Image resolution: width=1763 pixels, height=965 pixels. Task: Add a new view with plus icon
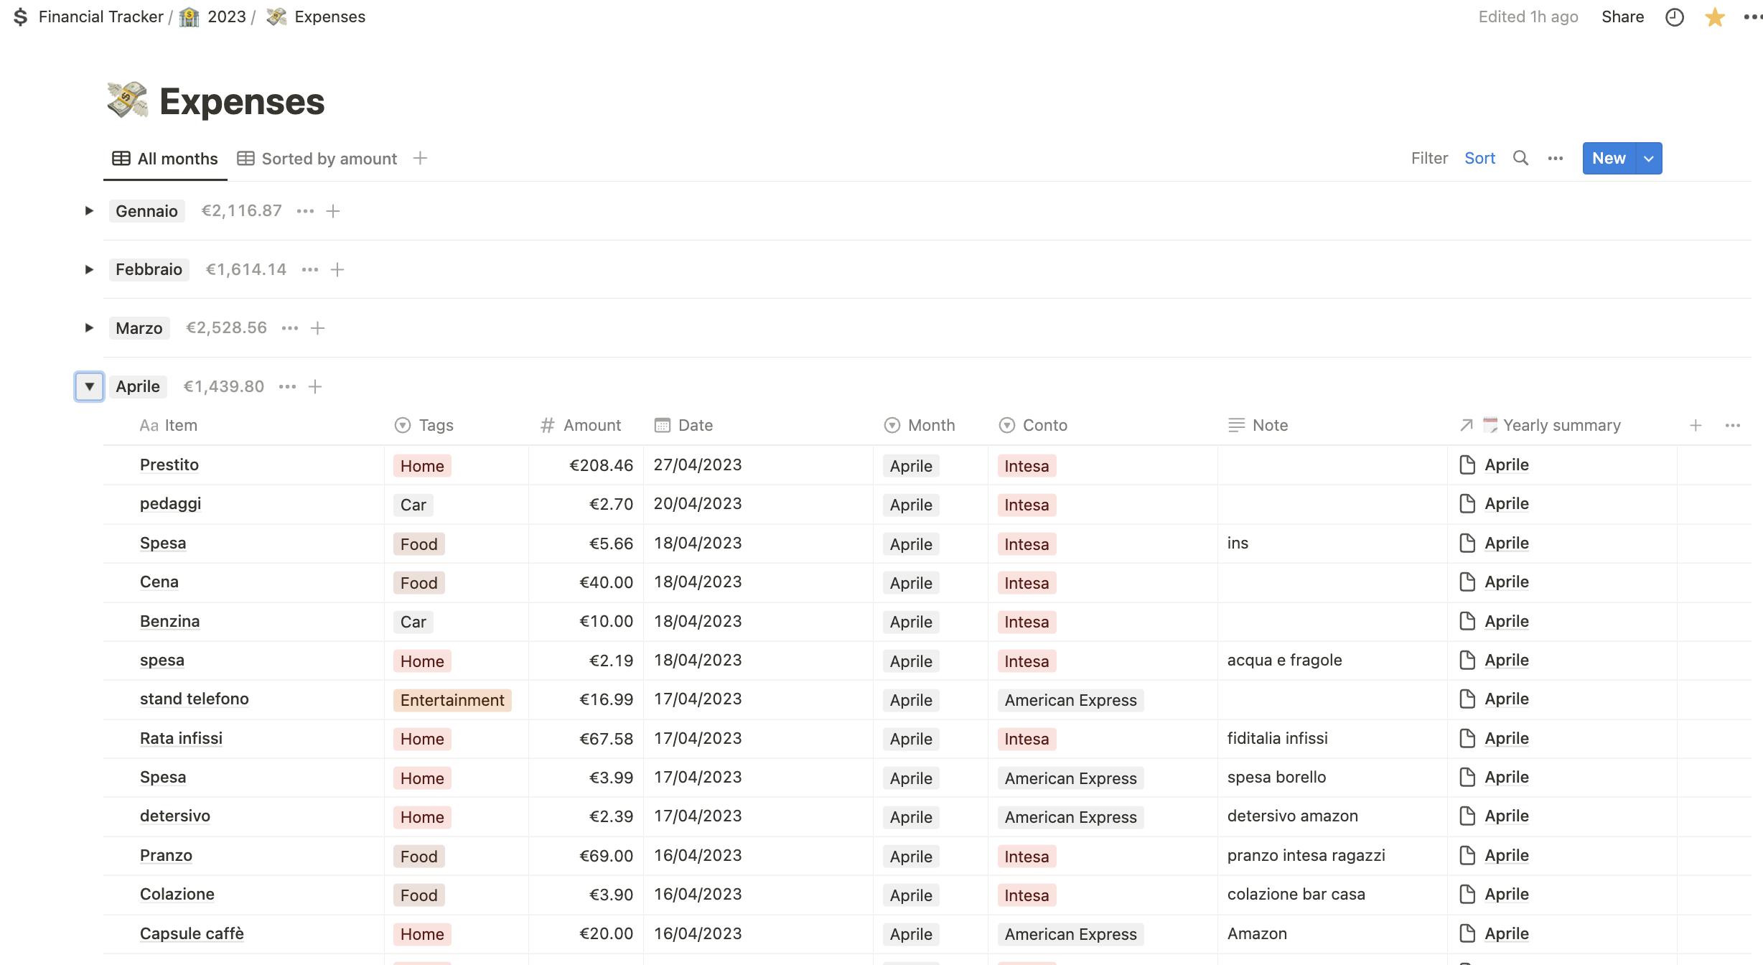point(421,158)
